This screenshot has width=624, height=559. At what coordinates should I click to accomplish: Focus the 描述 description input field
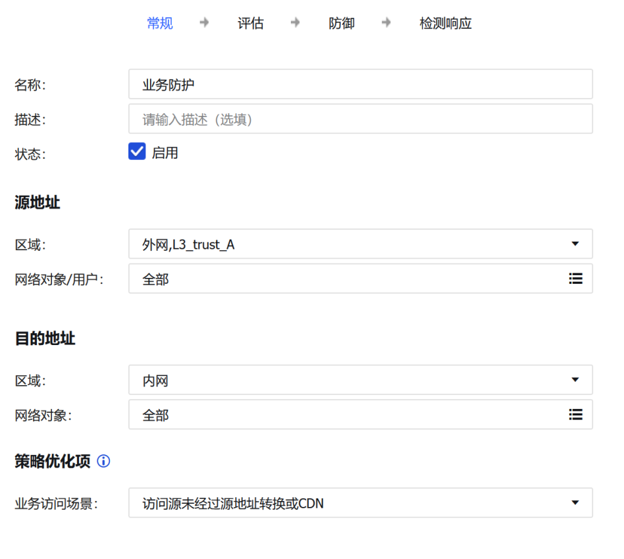click(360, 119)
